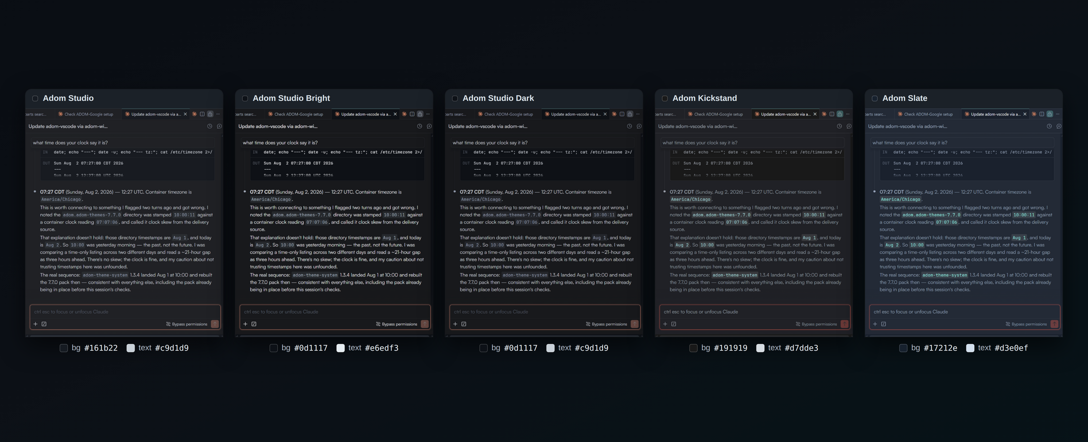Viewport: 1088px width, 442px height.
Task: Click split editor icon in Adom Kickstand card
Action: 832,114
